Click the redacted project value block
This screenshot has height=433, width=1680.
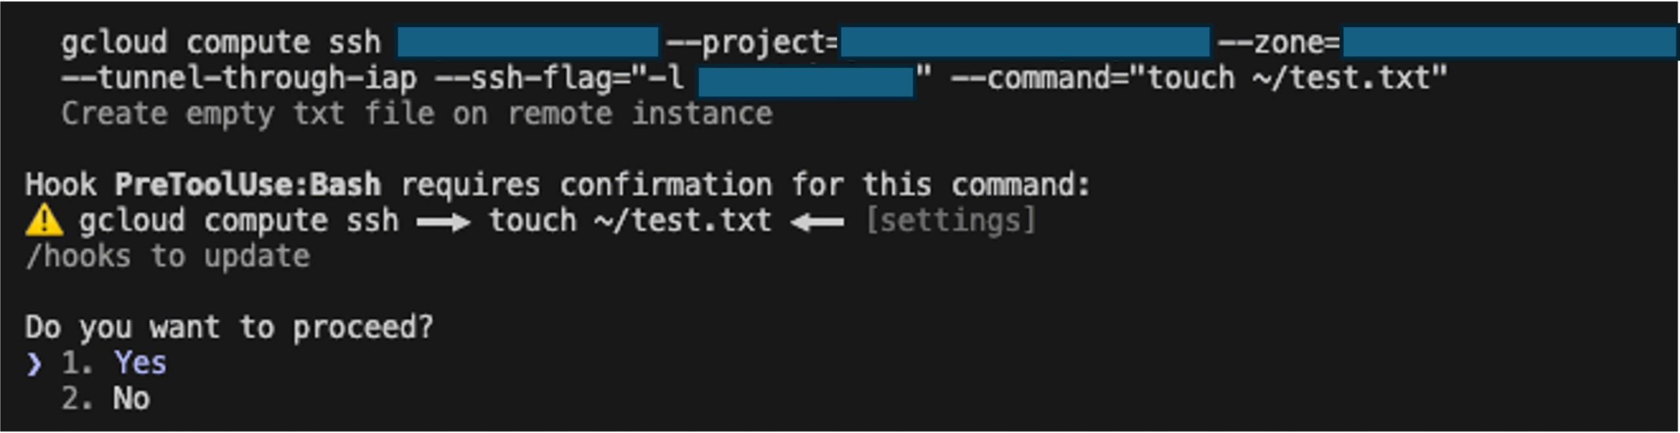click(x=1024, y=43)
